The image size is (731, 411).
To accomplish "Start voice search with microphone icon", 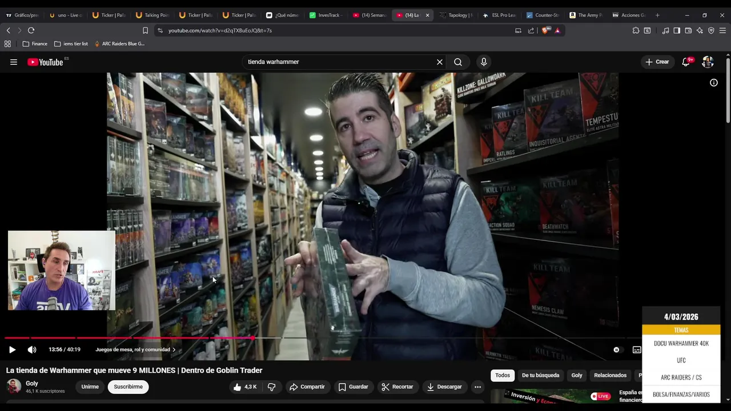I will 484,62.
